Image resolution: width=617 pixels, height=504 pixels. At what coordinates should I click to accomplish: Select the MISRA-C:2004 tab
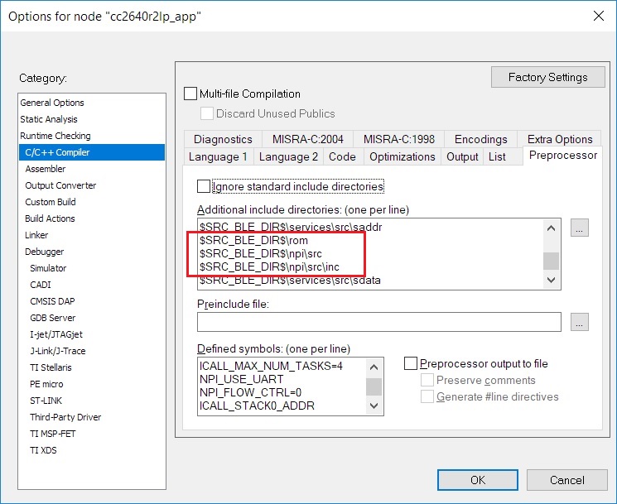point(307,139)
